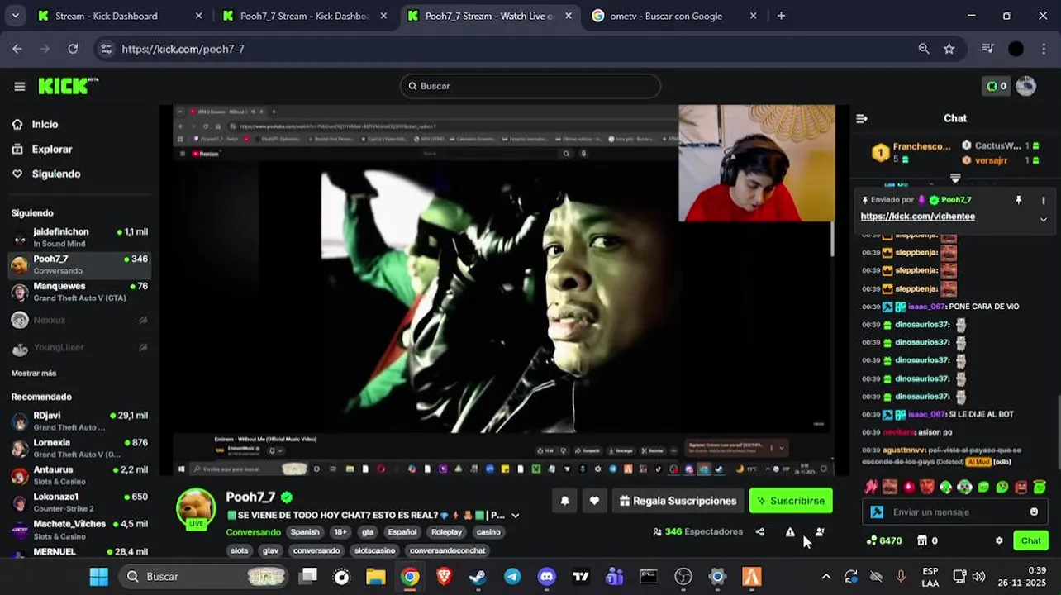Open top gifter Franchesco leaderboard entry
Viewport: 1061px width, 595px height.
coord(912,153)
